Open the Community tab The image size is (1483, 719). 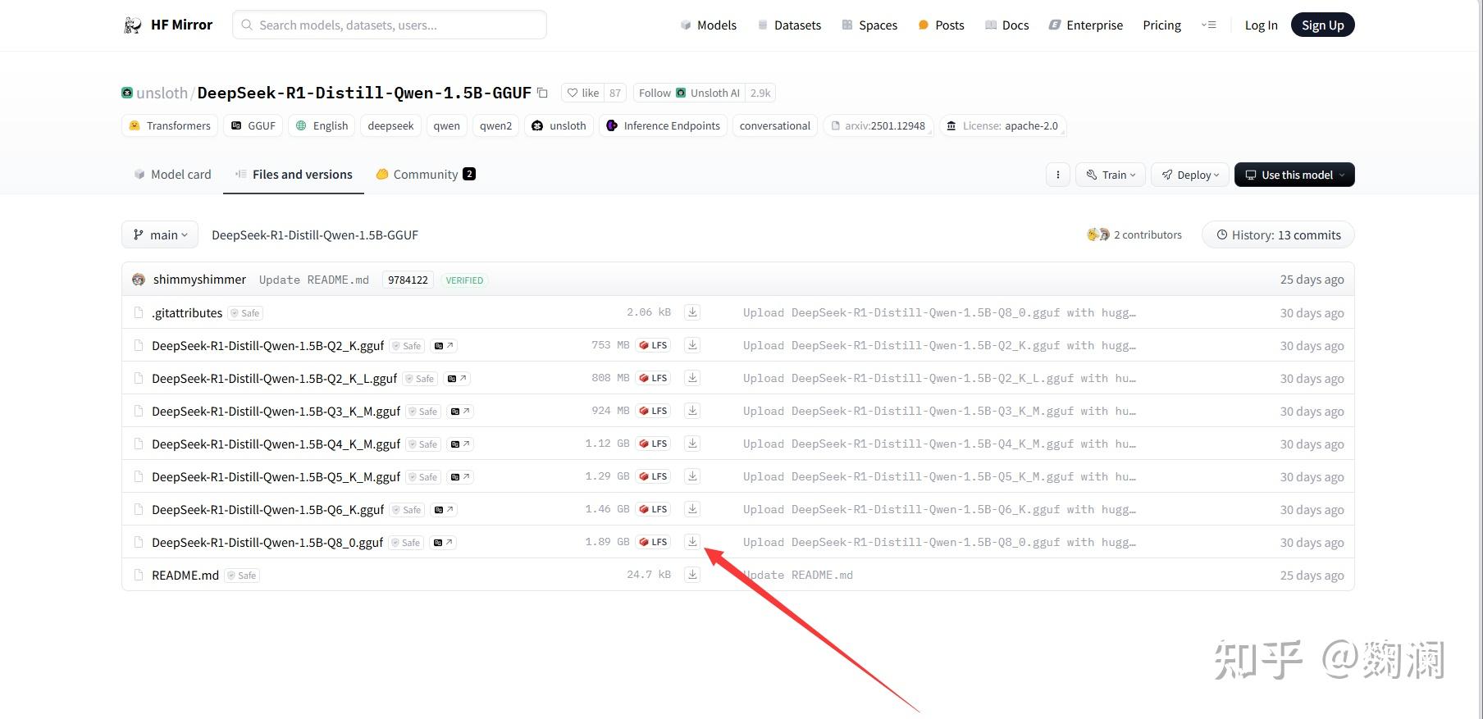coord(426,175)
